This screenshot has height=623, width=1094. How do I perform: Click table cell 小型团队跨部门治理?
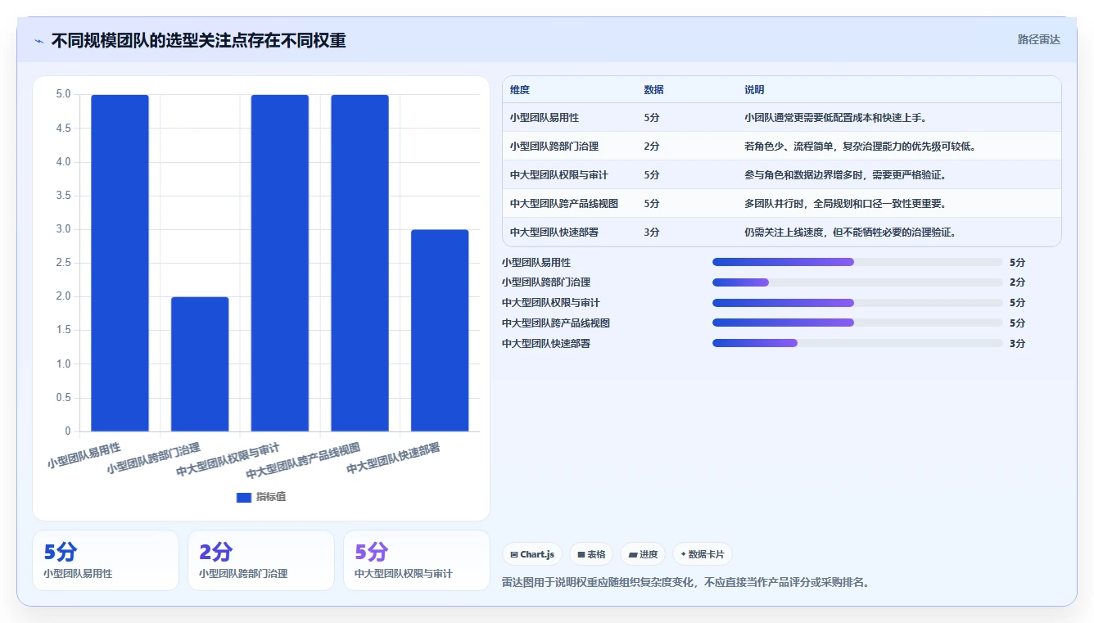(x=554, y=147)
